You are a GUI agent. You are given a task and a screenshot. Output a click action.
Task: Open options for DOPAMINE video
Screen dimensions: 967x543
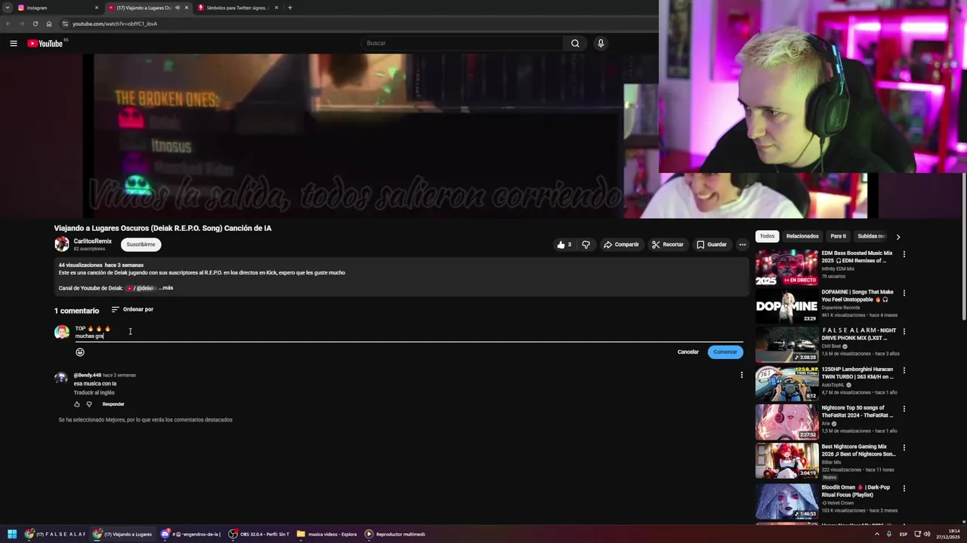click(x=904, y=293)
